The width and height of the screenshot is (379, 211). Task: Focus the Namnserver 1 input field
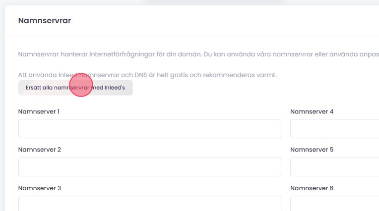pos(149,129)
